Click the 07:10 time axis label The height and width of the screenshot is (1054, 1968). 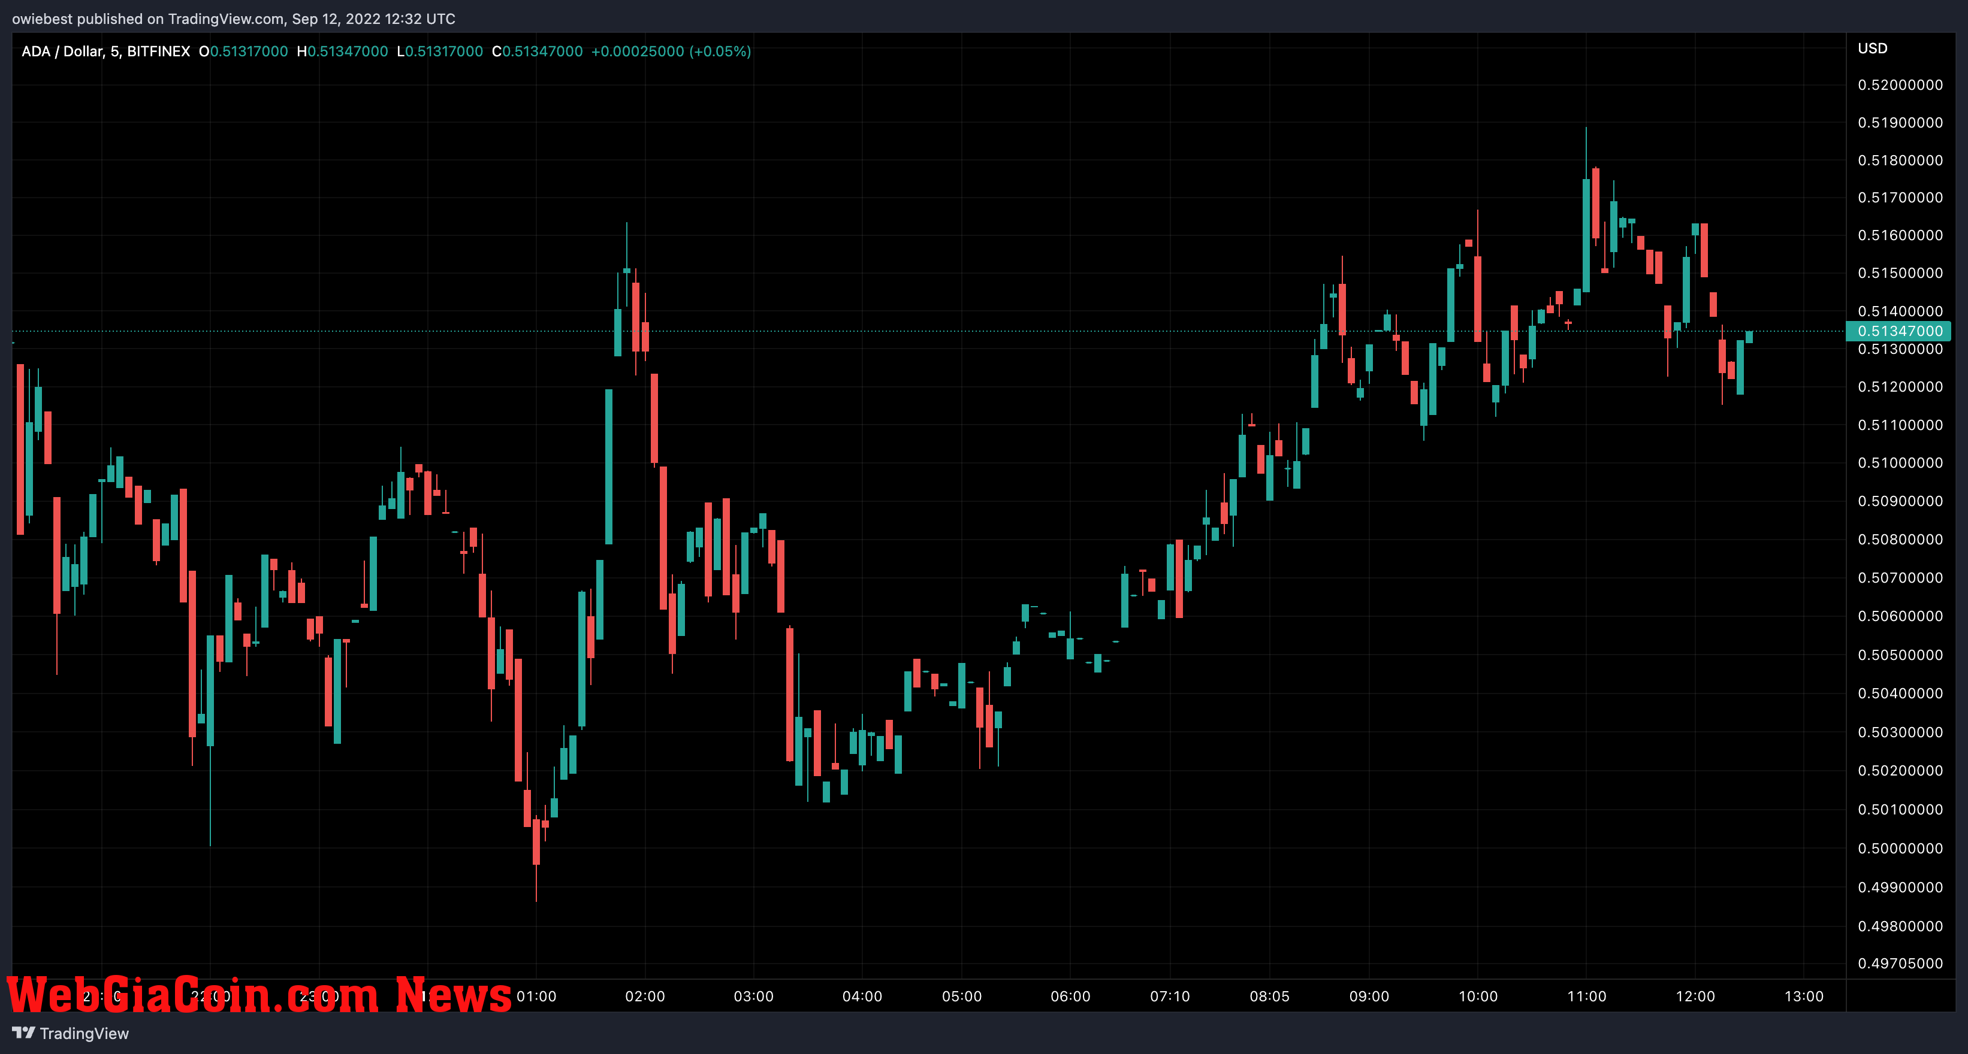click(x=1170, y=997)
